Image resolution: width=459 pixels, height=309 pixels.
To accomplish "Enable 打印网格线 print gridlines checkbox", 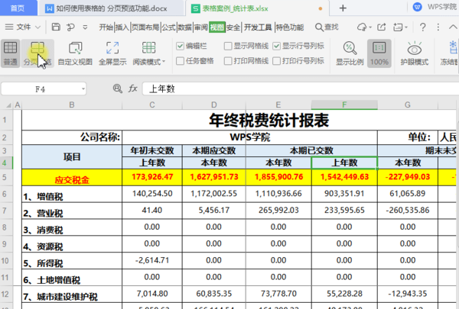I will point(228,61).
